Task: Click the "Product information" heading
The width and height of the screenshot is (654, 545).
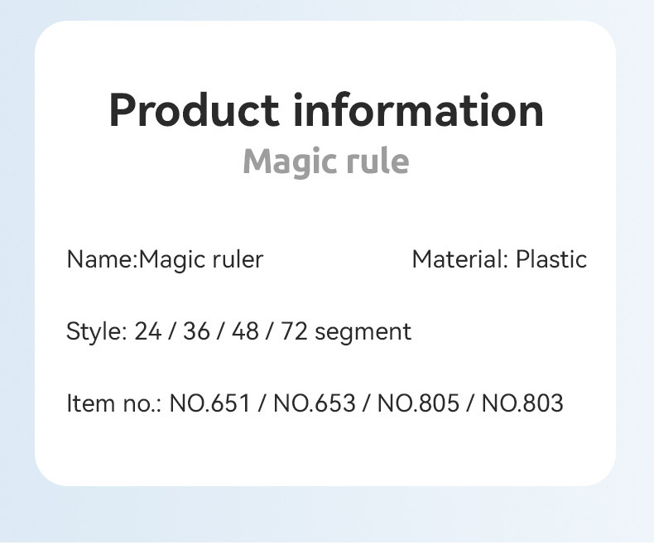Action: tap(326, 110)
